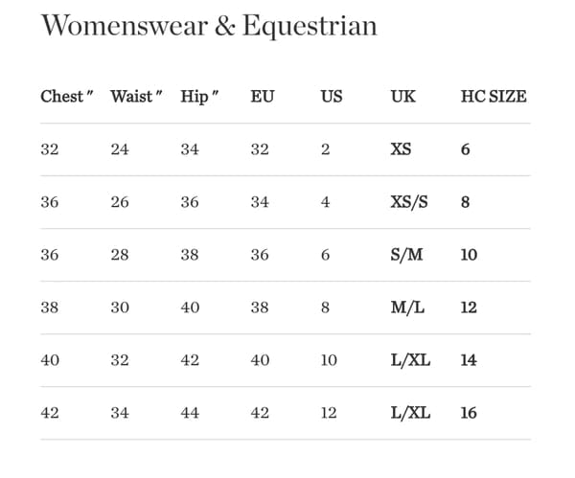Select waist measurement 24 cell
The height and width of the screenshot is (478, 575).
coord(120,150)
